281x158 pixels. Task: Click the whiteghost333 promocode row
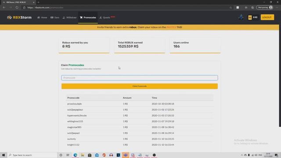140,122
